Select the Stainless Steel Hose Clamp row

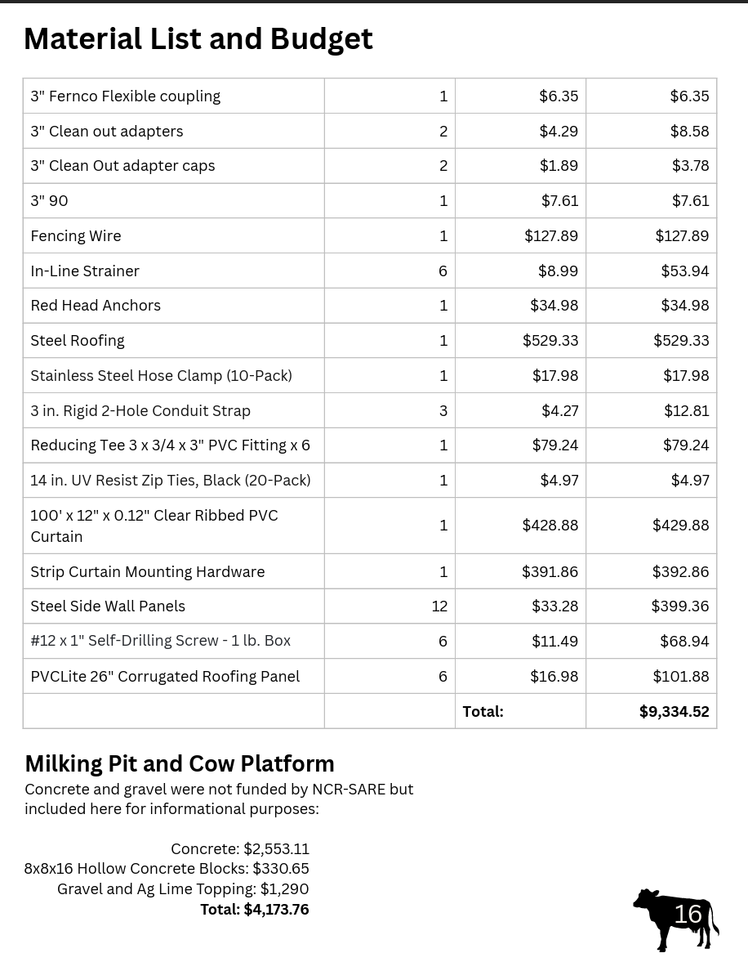[161, 375]
